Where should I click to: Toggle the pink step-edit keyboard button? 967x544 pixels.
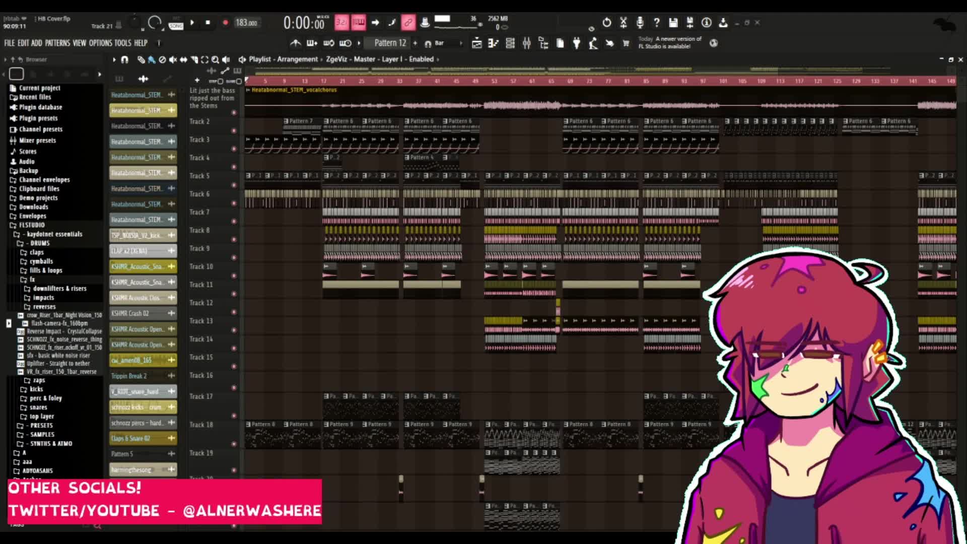[359, 22]
